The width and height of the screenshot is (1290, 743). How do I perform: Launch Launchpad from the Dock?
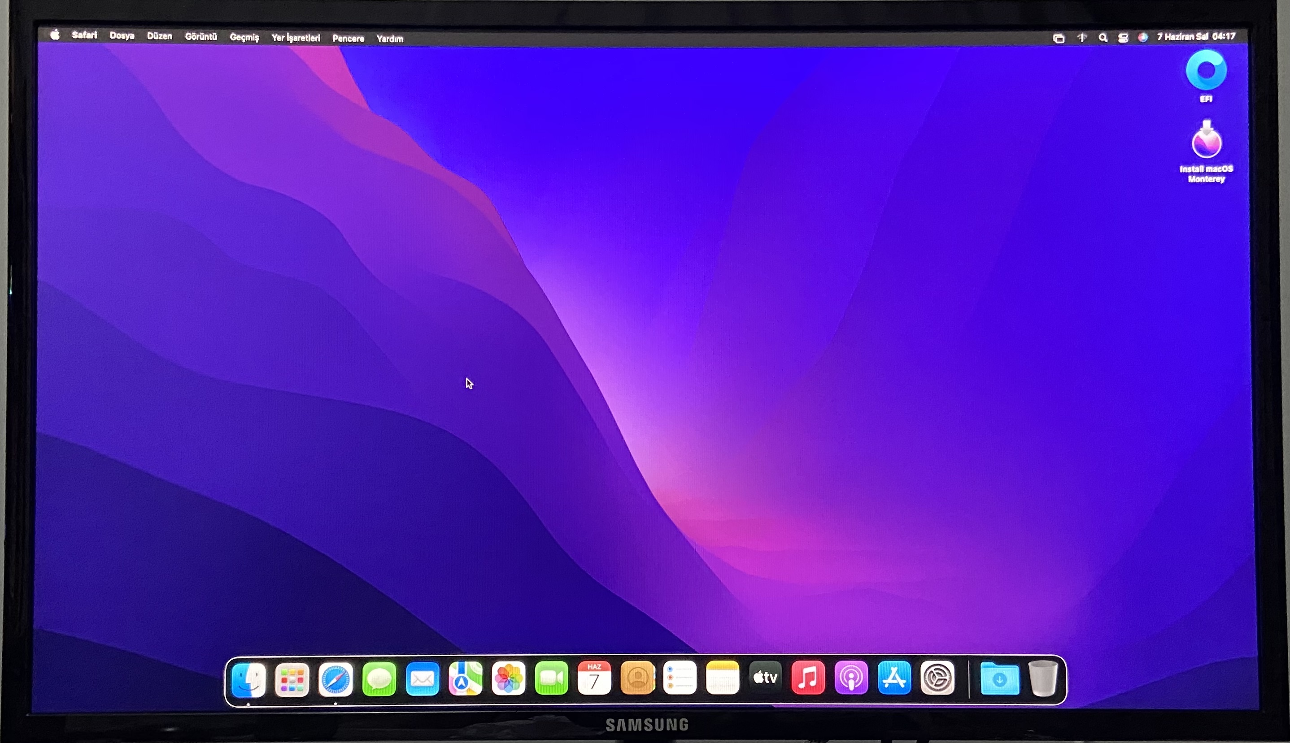292,679
